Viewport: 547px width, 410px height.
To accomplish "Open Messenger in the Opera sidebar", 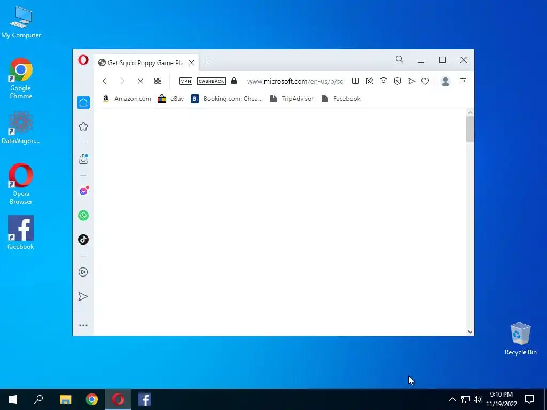I will click(x=83, y=191).
